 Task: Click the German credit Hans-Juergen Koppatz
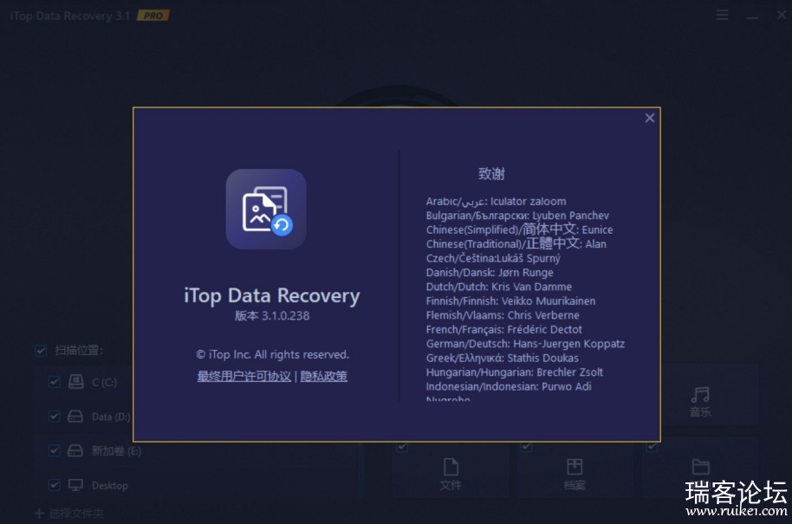coord(525,344)
